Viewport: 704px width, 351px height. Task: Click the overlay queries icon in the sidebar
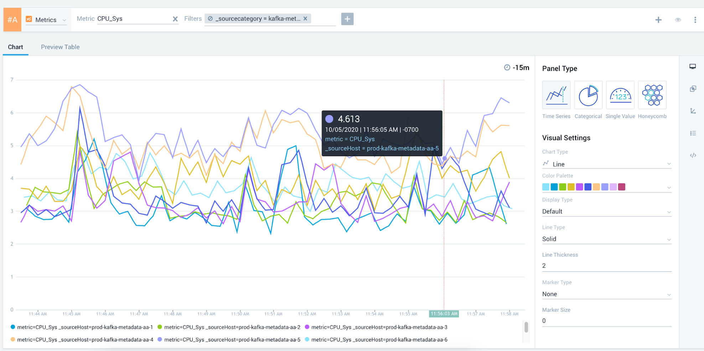click(x=693, y=89)
